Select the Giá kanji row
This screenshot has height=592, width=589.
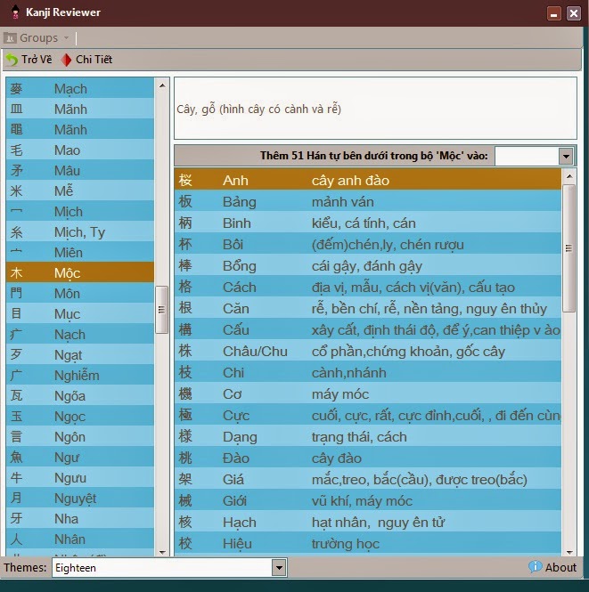pos(368,480)
